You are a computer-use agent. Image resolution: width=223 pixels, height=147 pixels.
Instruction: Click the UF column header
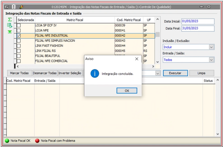[149, 20]
